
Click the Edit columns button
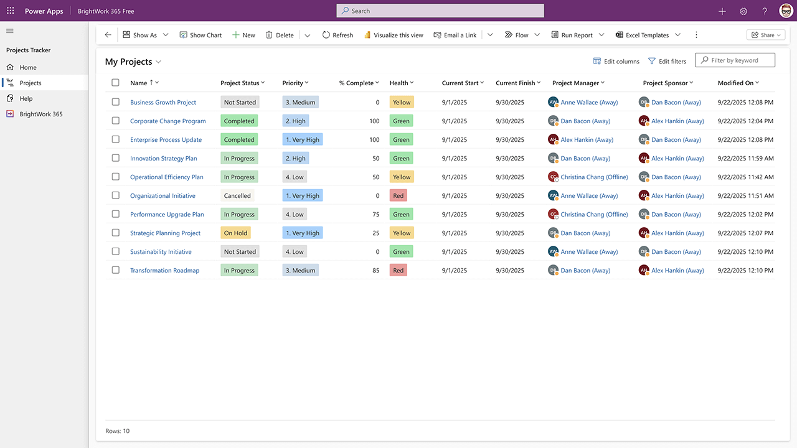(x=616, y=61)
